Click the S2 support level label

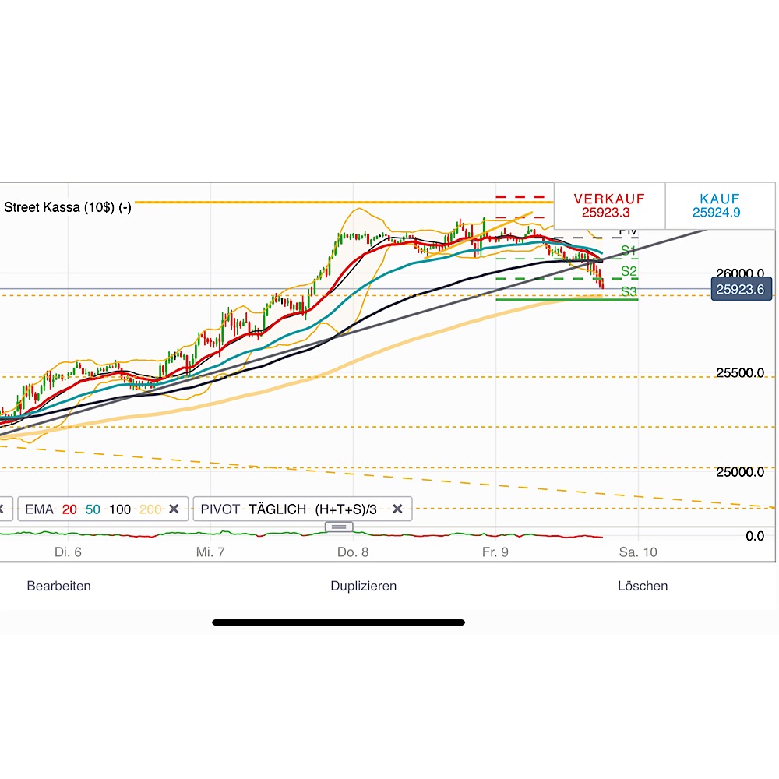(x=629, y=271)
